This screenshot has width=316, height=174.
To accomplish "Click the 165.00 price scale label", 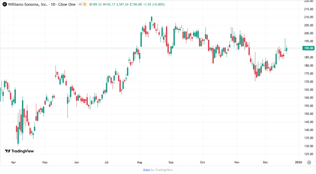I will click(x=309, y=89).
